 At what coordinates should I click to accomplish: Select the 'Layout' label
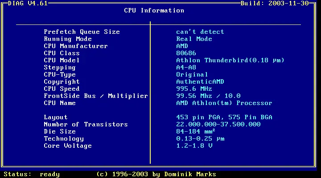pyautogui.click(x=55, y=117)
